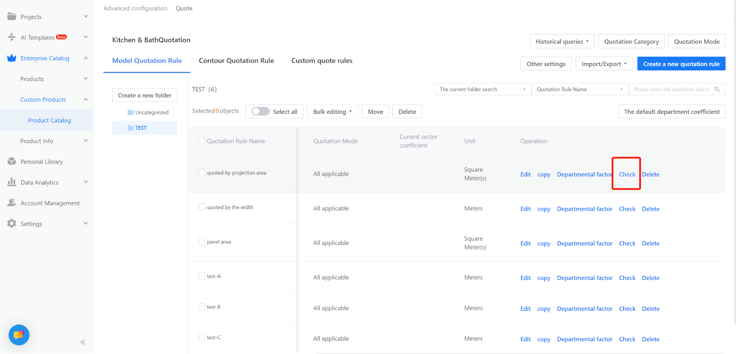Click the AI Templates sidebar icon
736x354 pixels.
click(11, 37)
